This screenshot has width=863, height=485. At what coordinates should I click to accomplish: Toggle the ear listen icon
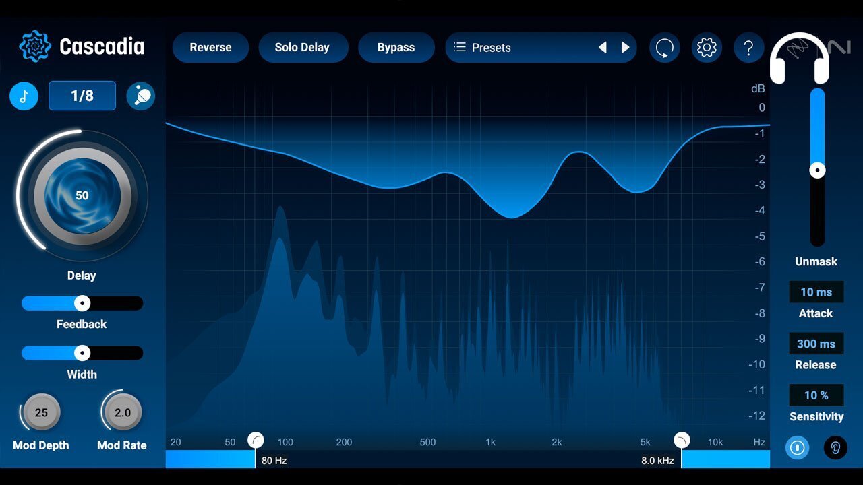835,448
